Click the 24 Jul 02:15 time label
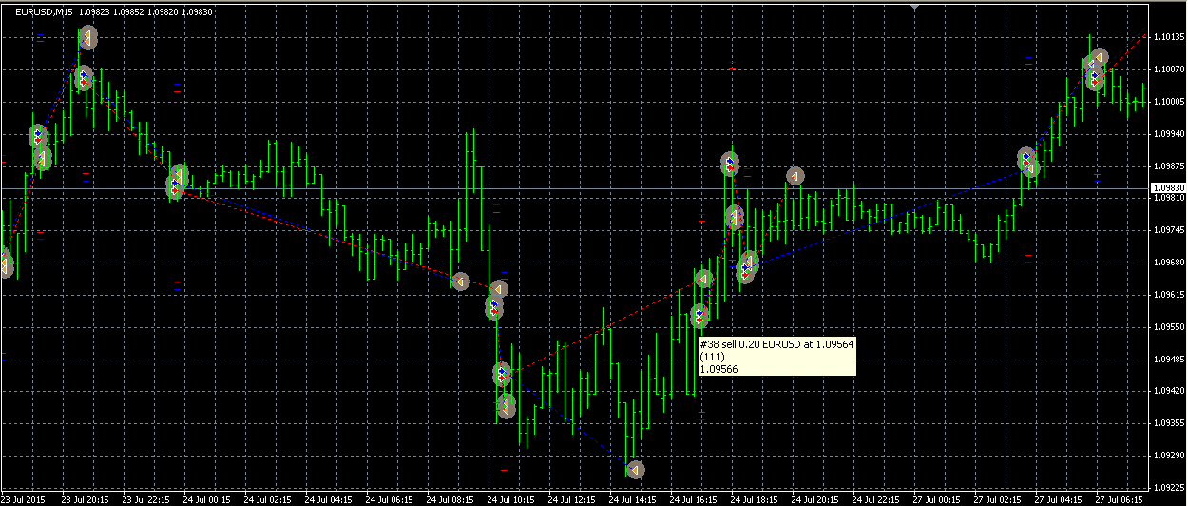This screenshot has width=1188, height=506. pos(268,499)
